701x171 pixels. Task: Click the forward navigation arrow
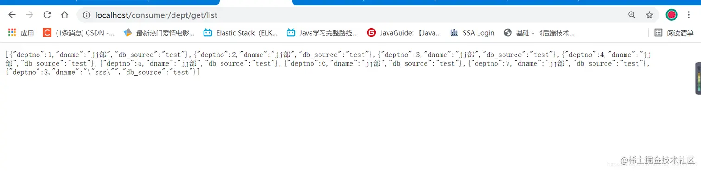(30, 15)
